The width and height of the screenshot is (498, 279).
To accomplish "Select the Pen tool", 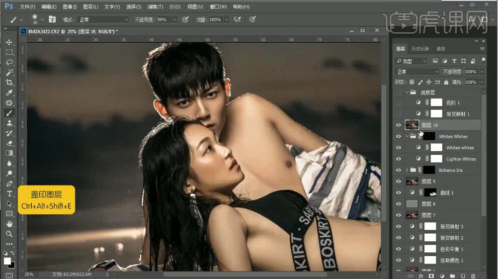I will coord(9,184).
